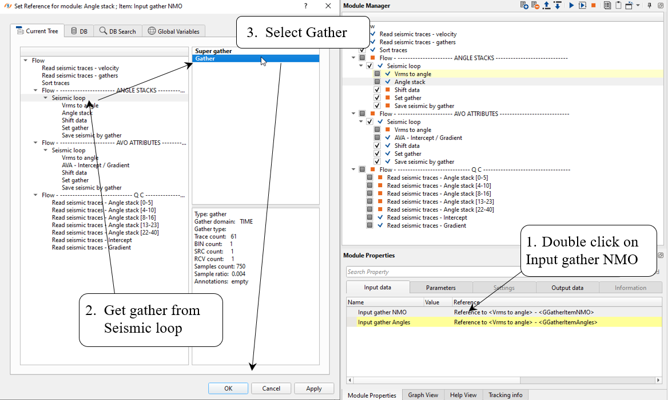The width and height of the screenshot is (668, 400).
Task: Move module down with the down arrow icon
Action: point(556,6)
